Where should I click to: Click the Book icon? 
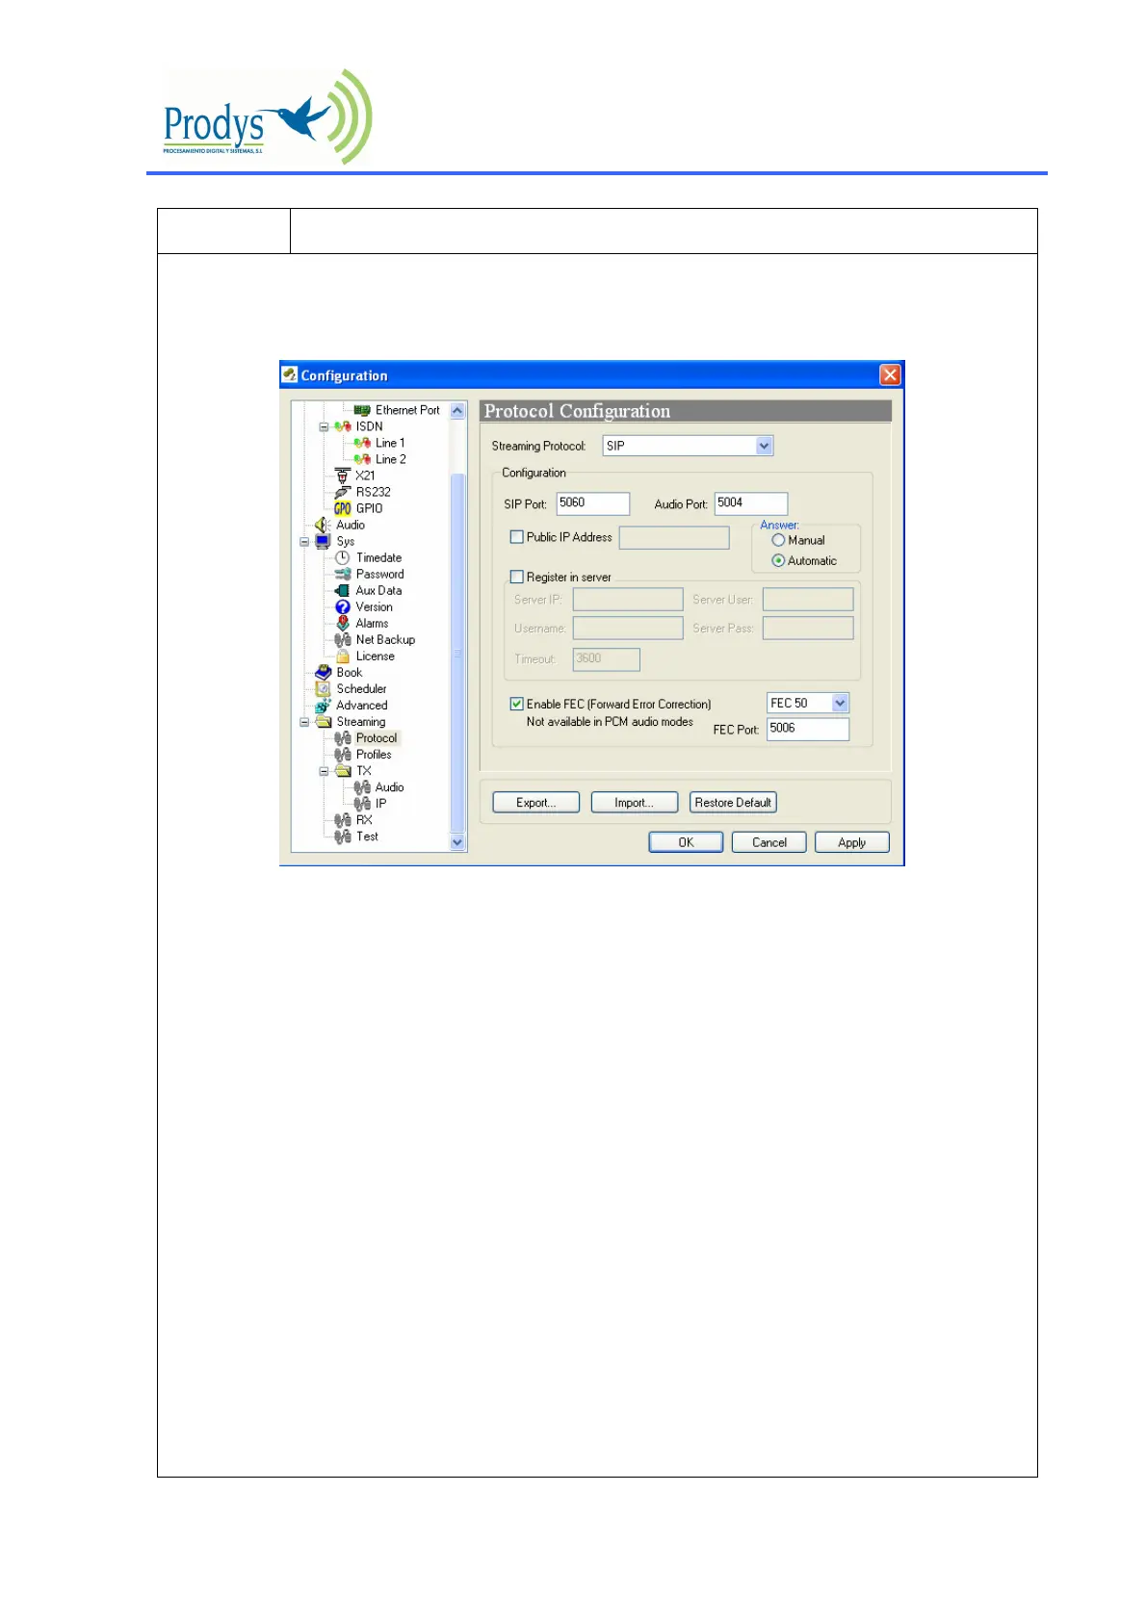pyautogui.click(x=323, y=672)
